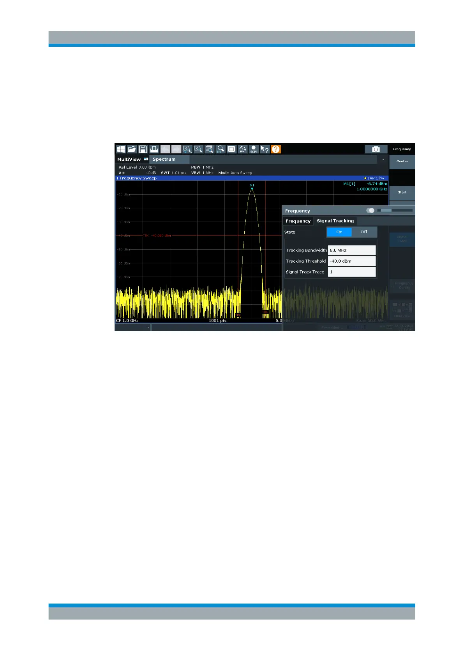This screenshot has width=464, height=657.
Task: Set signal tracking State to On
Action: (x=339, y=232)
